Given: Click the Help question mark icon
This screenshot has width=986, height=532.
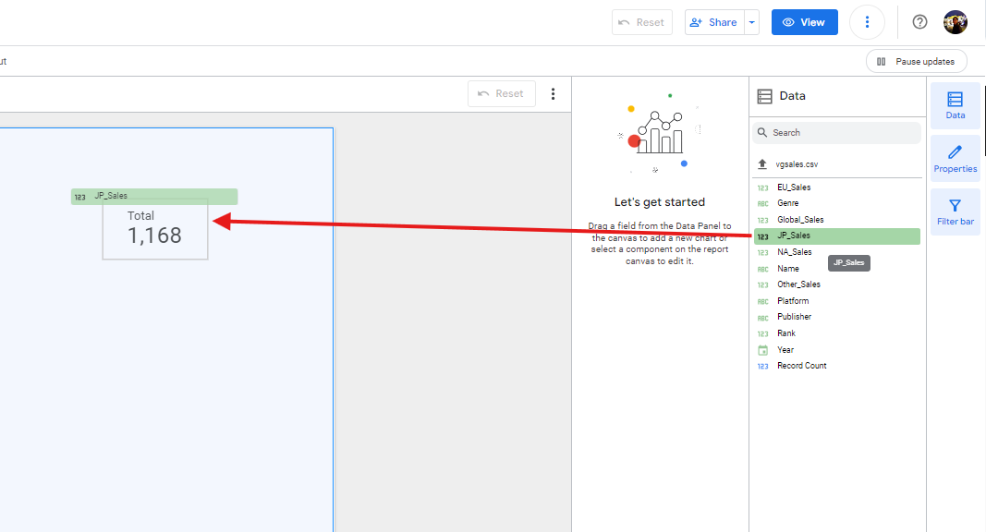Looking at the screenshot, I should [x=919, y=22].
